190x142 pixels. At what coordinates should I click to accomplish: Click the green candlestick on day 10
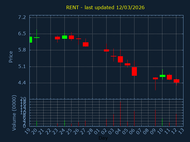[x=162, y=76]
